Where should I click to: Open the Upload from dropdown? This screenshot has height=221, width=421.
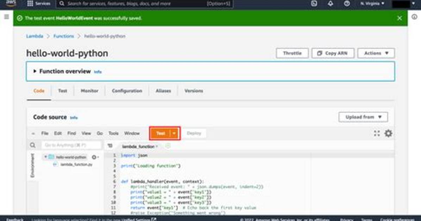pos(363,117)
